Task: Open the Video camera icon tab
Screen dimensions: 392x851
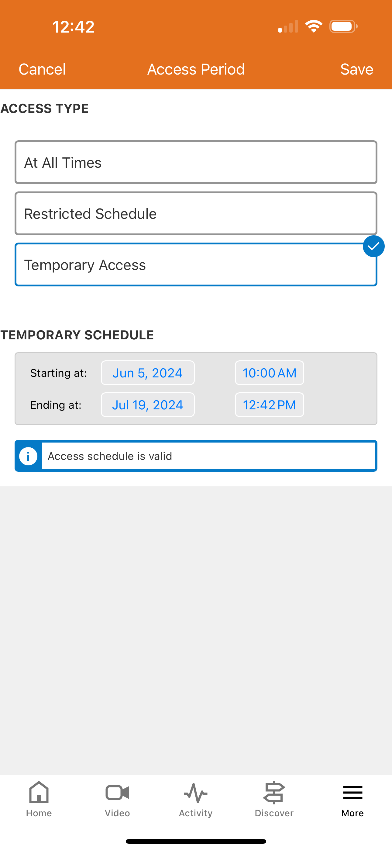Action: pos(117,792)
